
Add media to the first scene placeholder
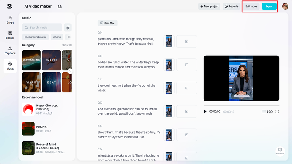pos(186,42)
